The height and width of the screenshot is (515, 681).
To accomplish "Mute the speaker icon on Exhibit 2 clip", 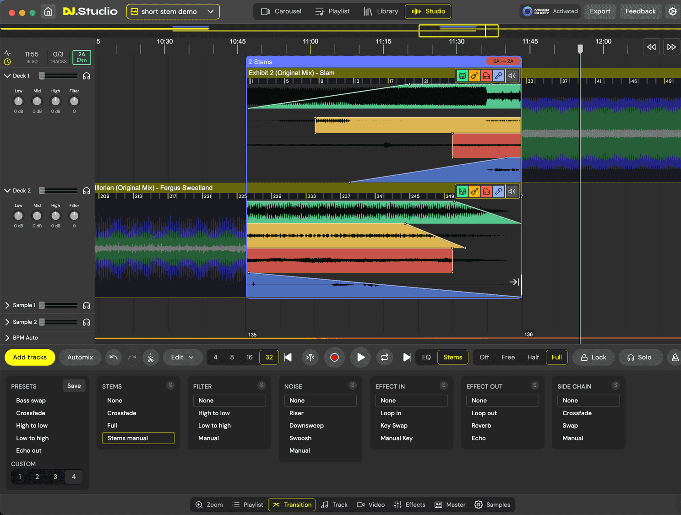I will tap(512, 76).
